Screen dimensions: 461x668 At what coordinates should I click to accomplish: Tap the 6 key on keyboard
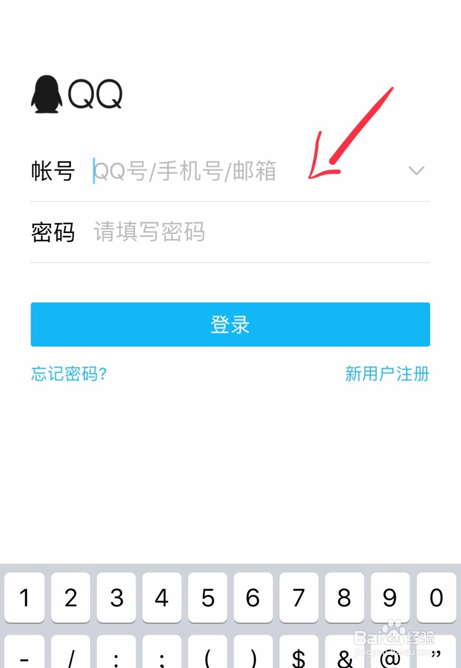coord(253,597)
